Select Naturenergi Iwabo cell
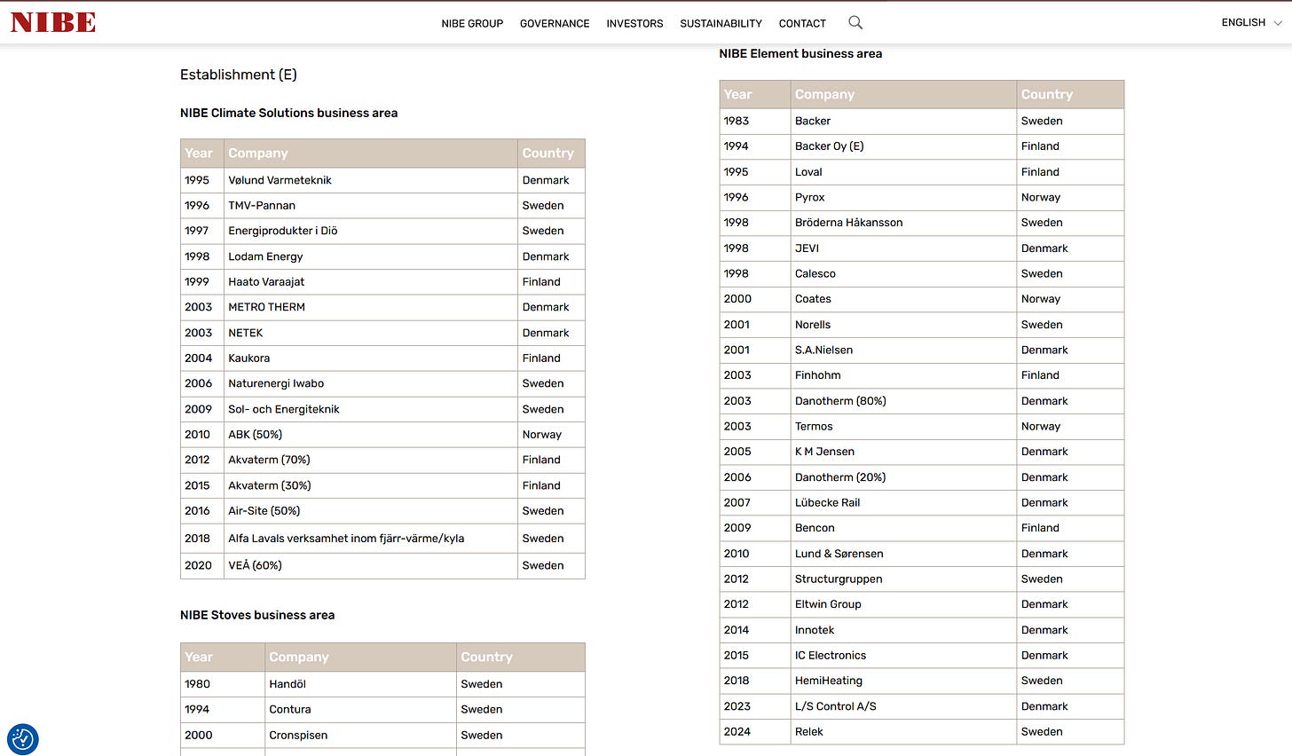Viewport: 1292px width, 756px height. (x=370, y=383)
